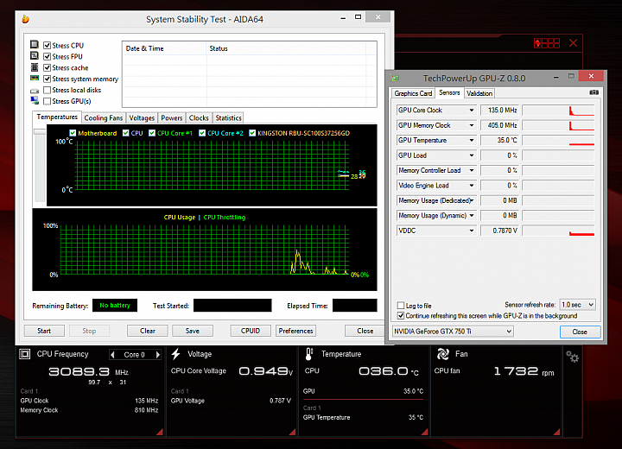Open the gear settings icon in monitoring bar

point(573,357)
